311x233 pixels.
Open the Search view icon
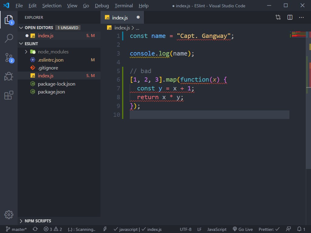[9, 38]
